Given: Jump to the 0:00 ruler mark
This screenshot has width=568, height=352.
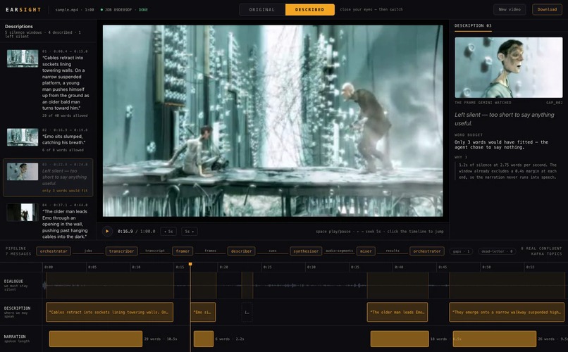Looking at the screenshot, I should pyautogui.click(x=48, y=267).
